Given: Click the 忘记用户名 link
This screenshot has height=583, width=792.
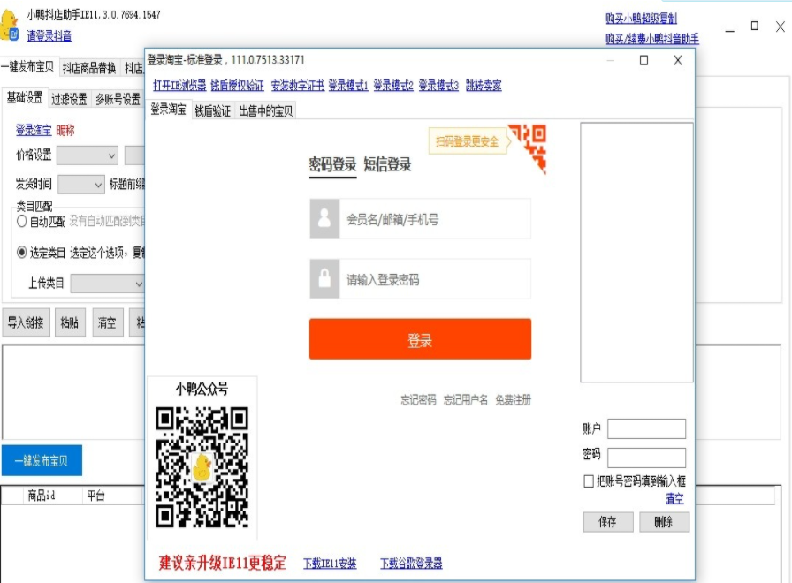Looking at the screenshot, I should pyautogui.click(x=466, y=400).
